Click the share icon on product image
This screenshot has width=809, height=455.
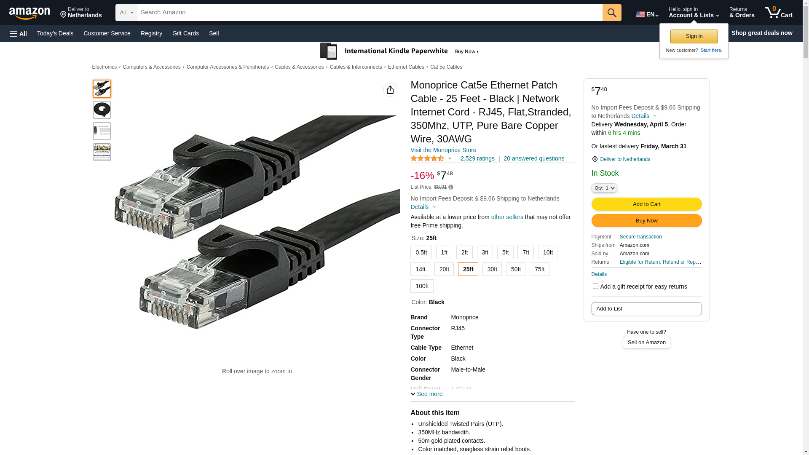point(390,90)
